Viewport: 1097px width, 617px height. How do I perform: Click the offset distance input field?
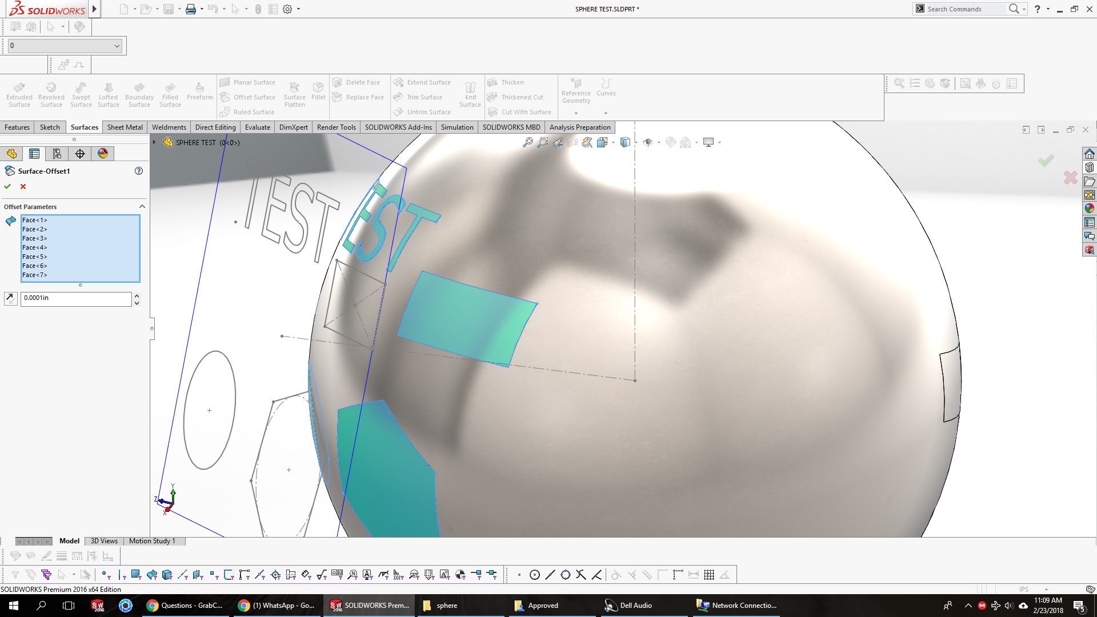click(75, 298)
